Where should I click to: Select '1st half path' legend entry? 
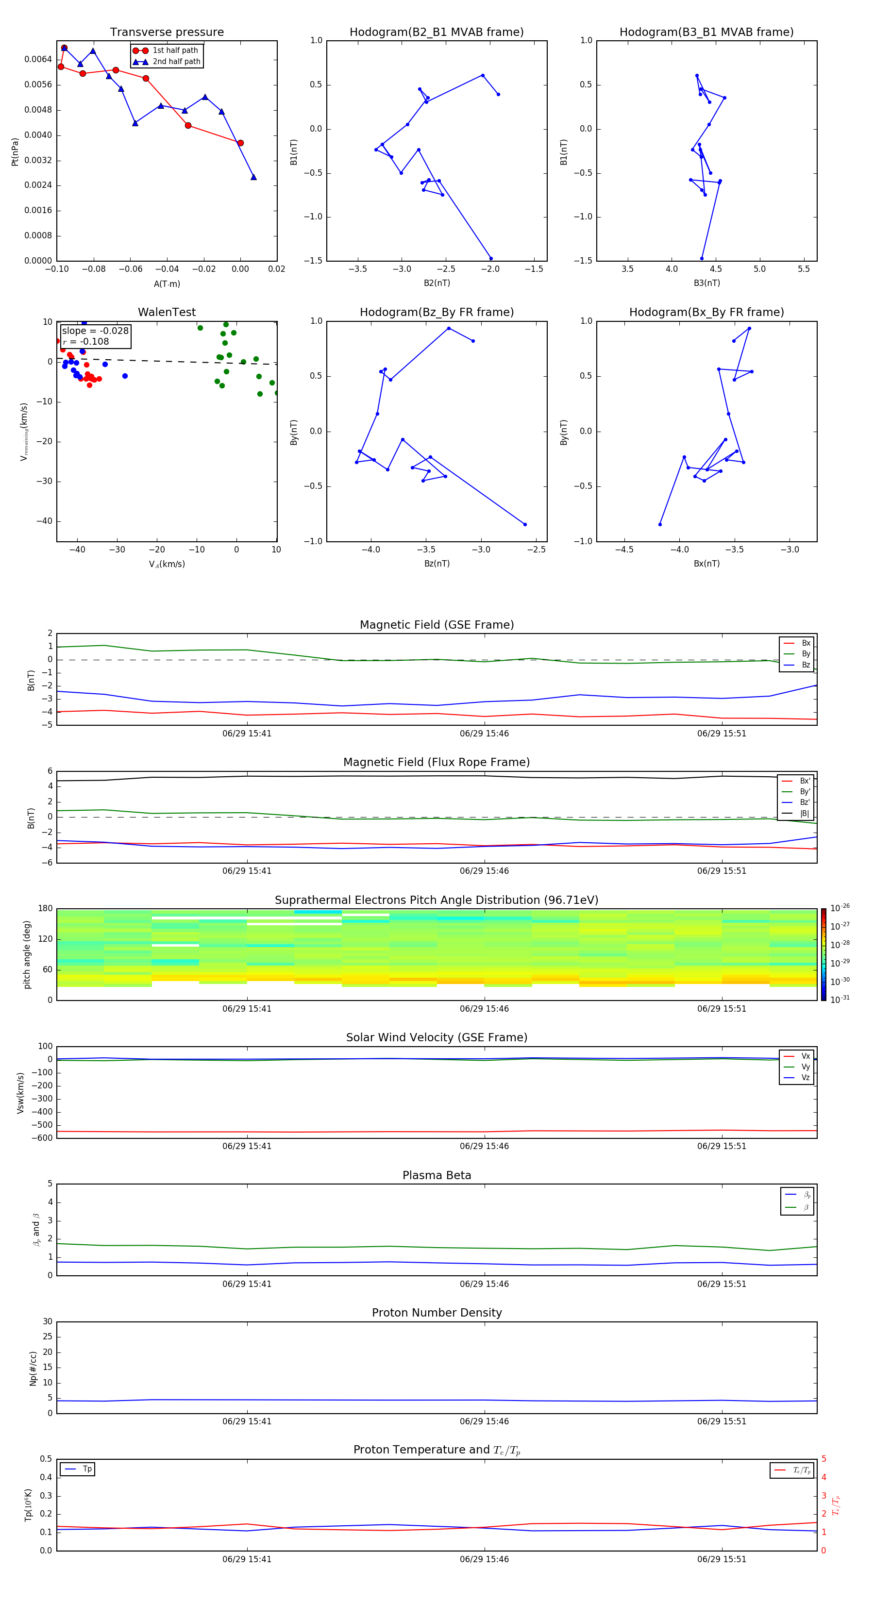(x=166, y=50)
